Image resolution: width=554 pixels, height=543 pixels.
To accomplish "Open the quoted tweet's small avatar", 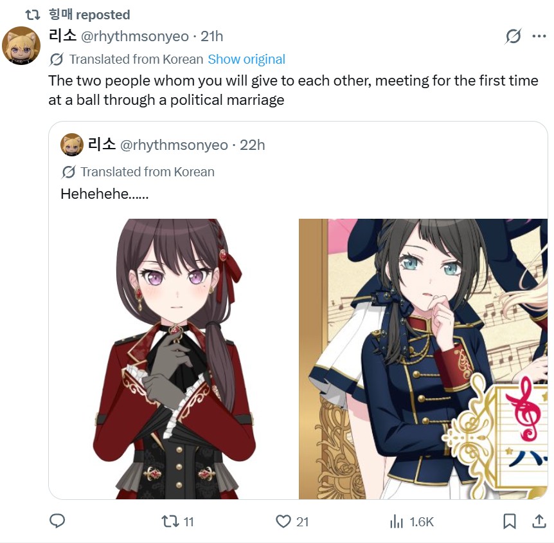I will pyautogui.click(x=72, y=145).
